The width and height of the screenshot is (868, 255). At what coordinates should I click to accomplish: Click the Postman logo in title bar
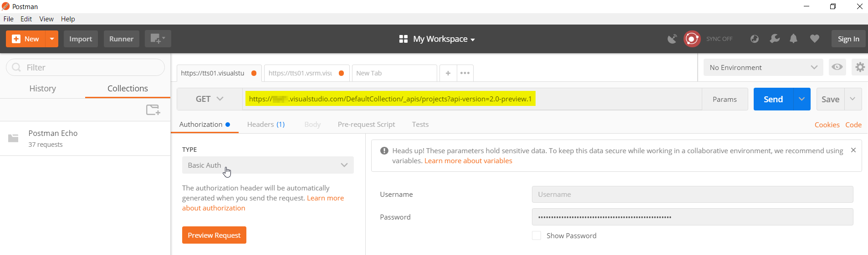tap(5, 6)
